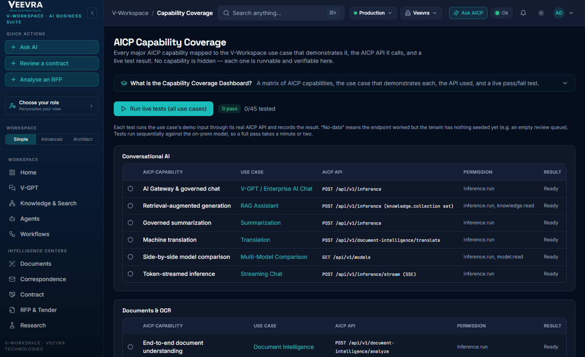Toggle light/dark theme sun icon
585x357 pixels.
pos(541,13)
